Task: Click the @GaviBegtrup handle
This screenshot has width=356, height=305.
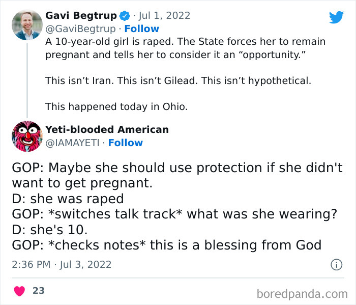Action: (80, 29)
